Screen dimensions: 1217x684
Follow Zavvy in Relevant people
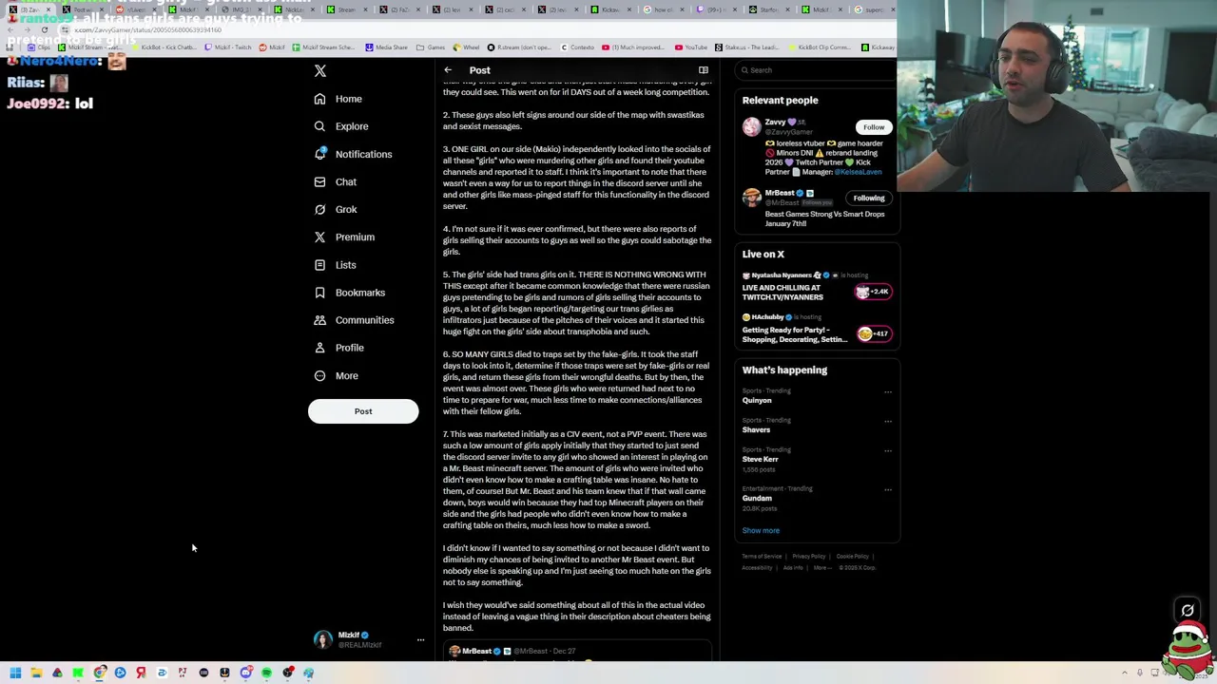point(873,127)
